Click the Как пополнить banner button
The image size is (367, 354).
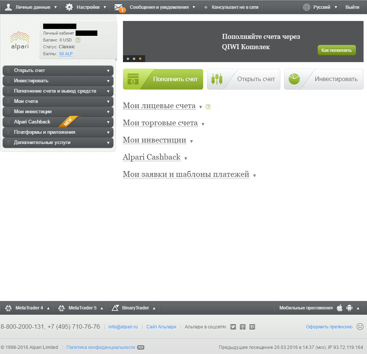click(336, 50)
